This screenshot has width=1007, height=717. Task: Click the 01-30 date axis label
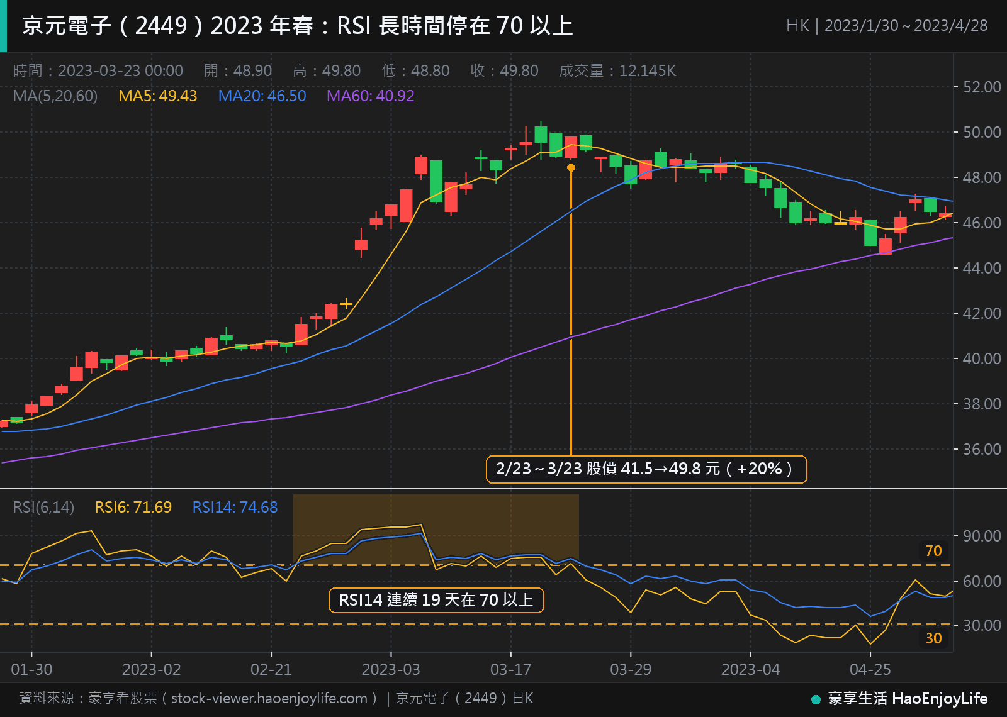tap(32, 669)
